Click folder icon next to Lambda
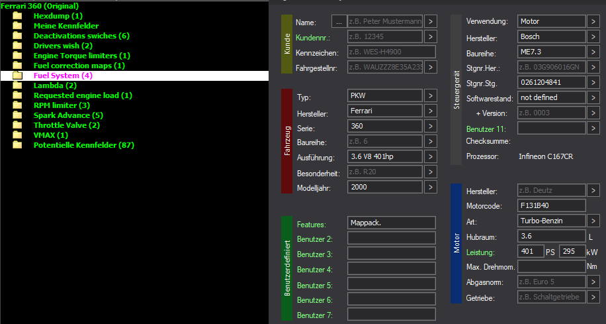Image resolution: width=606 pixels, height=324 pixels. point(17,85)
